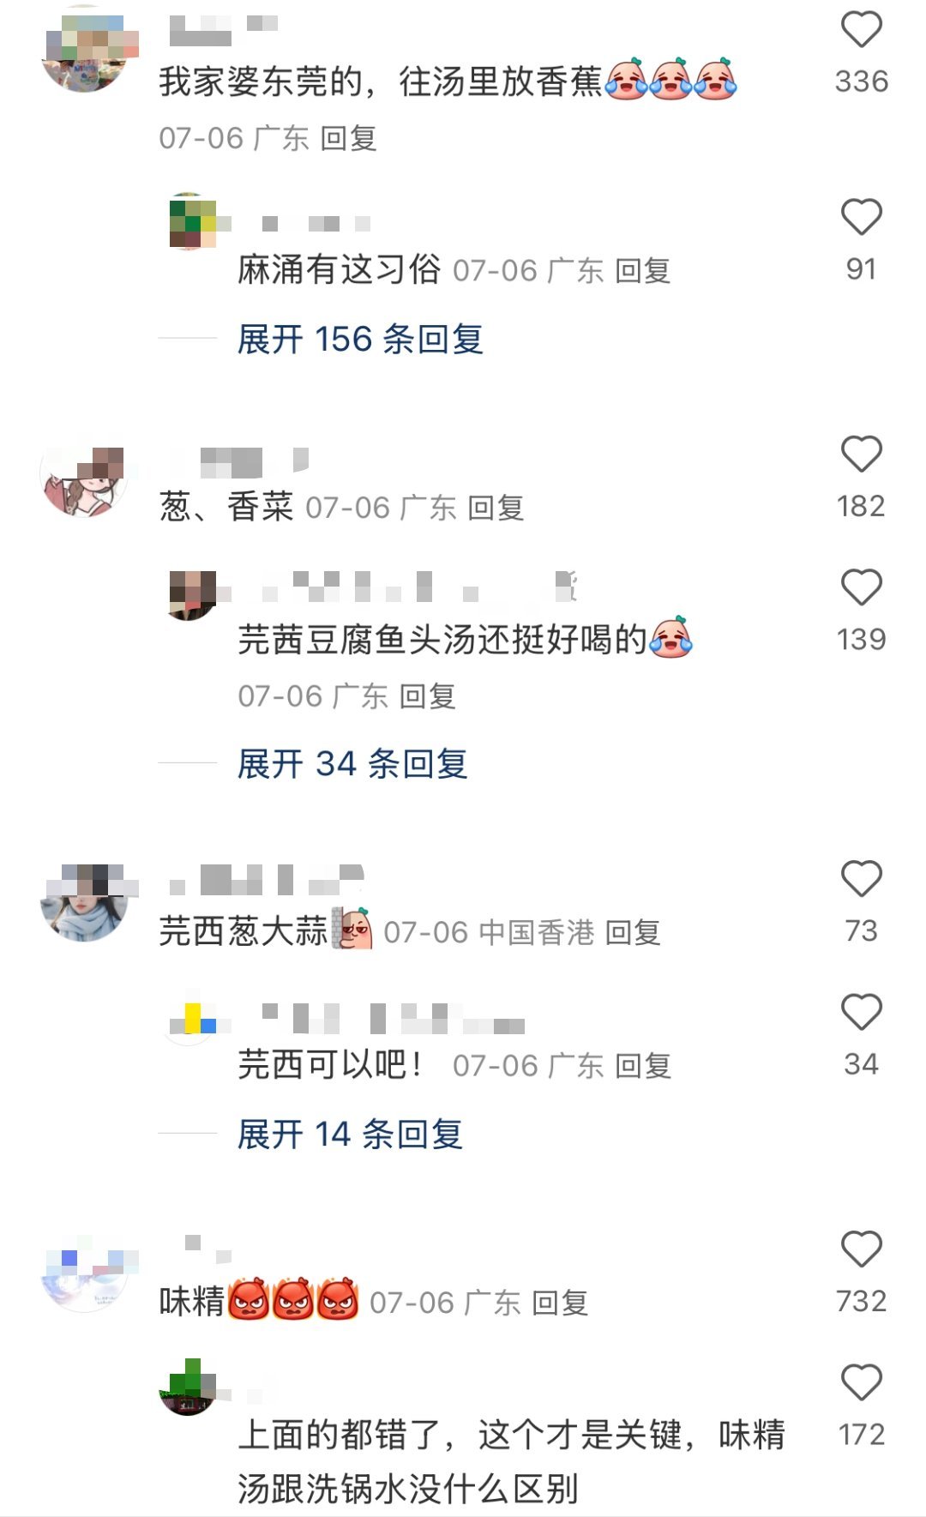The width and height of the screenshot is (926, 1517).
Task: Expand 展开 34 条回复
Action: 352,763
